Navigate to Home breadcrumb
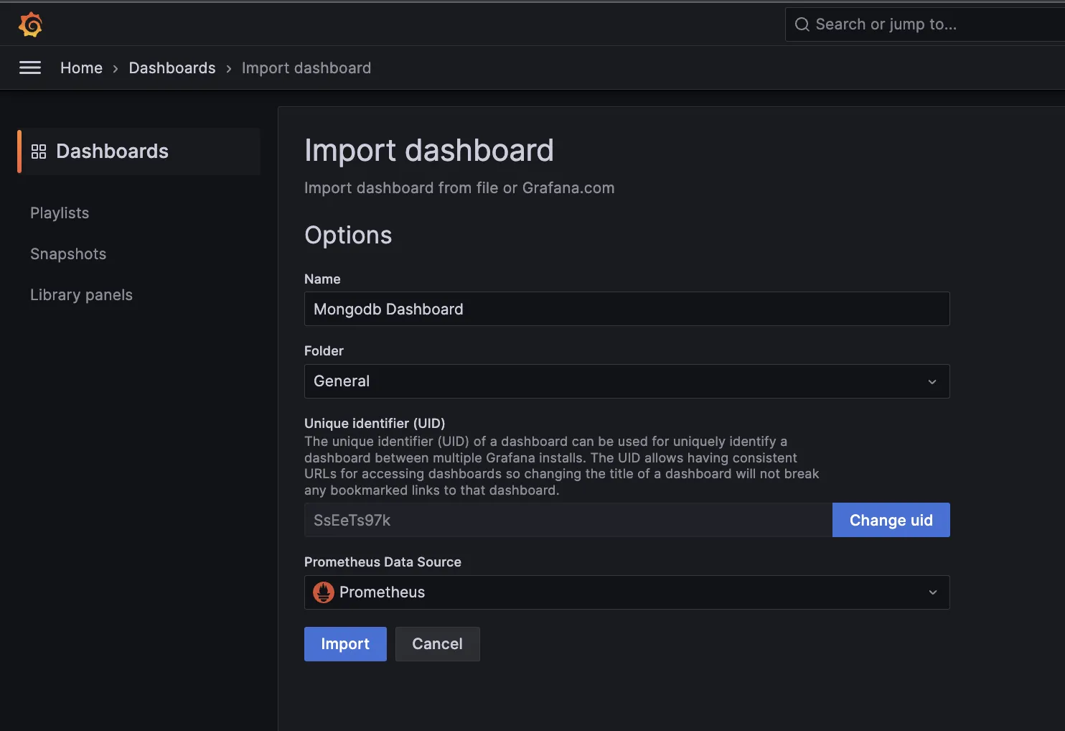 [x=81, y=68]
